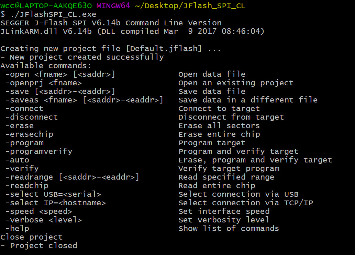Click the -verbose <level> command entry
Image resolution: width=355 pixels, height=255 pixels.
44,220
